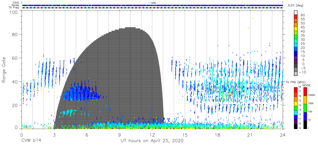Screen dimensions: 318x146
Task: Click the time axis tick label 21
Action: [x=250, y=135]
